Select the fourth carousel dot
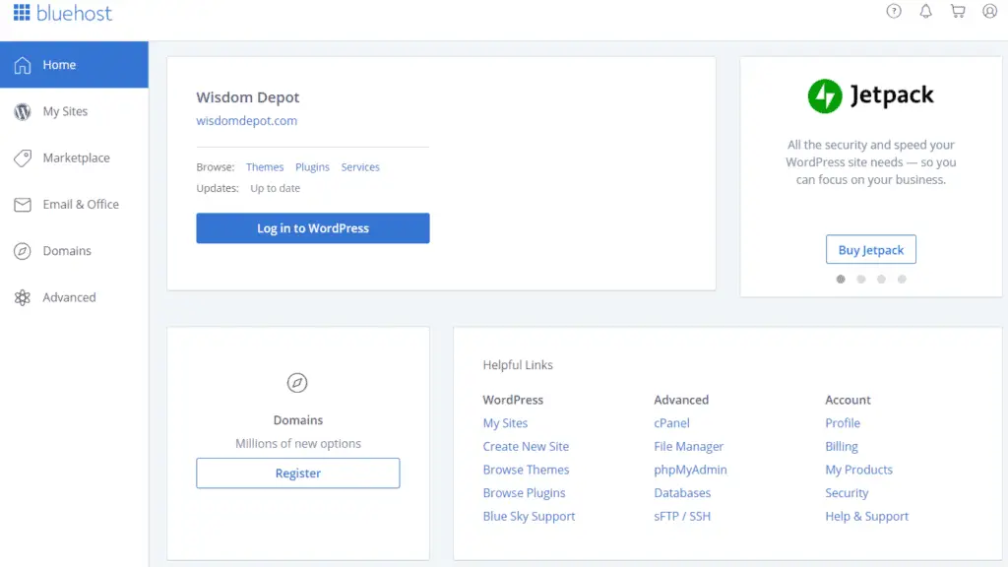 tap(902, 279)
